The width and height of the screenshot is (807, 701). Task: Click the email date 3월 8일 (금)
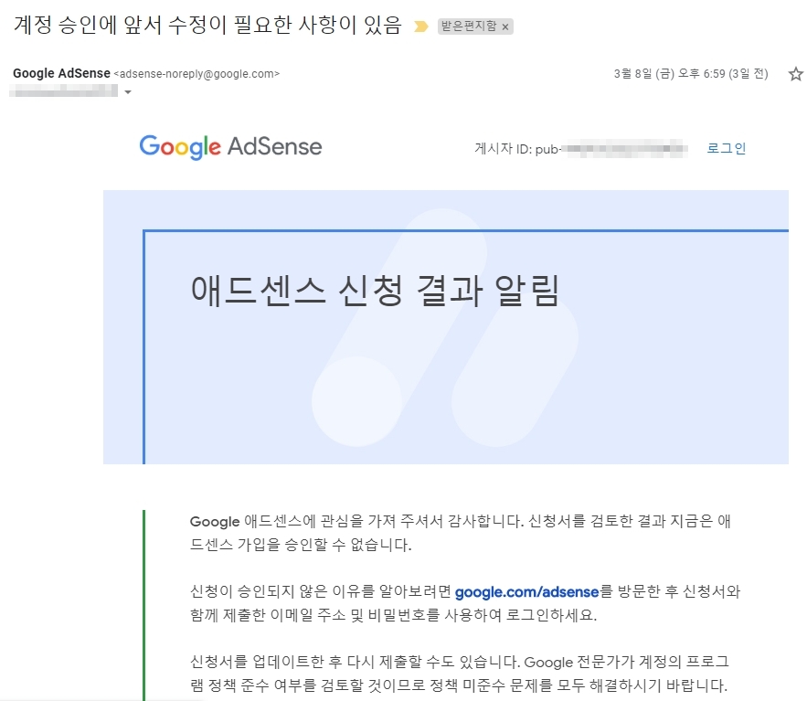[x=691, y=74]
